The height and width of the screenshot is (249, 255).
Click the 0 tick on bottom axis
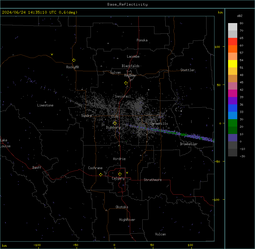[114, 245]
